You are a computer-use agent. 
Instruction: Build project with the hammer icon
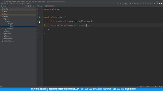[x=120, y=4]
